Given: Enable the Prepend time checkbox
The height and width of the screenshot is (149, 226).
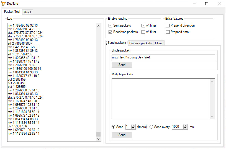Looking at the screenshot, I should pyautogui.click(x=168, y=32).
